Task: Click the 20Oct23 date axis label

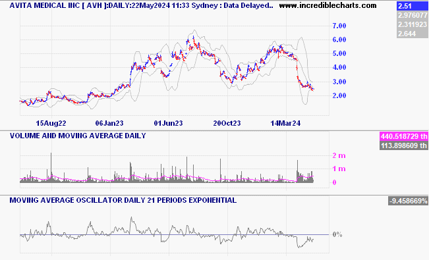Action: click(x=227, y=123)
